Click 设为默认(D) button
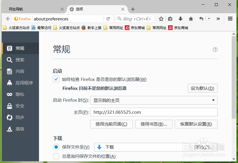The height and width of the screenshot is (163, 238). pos(202,88)
